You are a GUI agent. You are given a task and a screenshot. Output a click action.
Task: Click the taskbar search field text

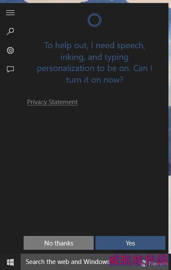[x=67, y=262]
